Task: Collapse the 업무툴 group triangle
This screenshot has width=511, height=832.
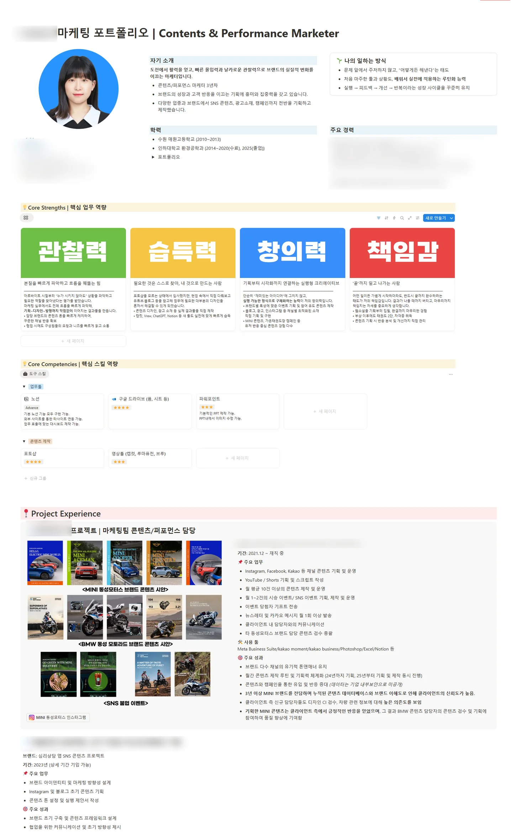Action: tap(24, 386)
